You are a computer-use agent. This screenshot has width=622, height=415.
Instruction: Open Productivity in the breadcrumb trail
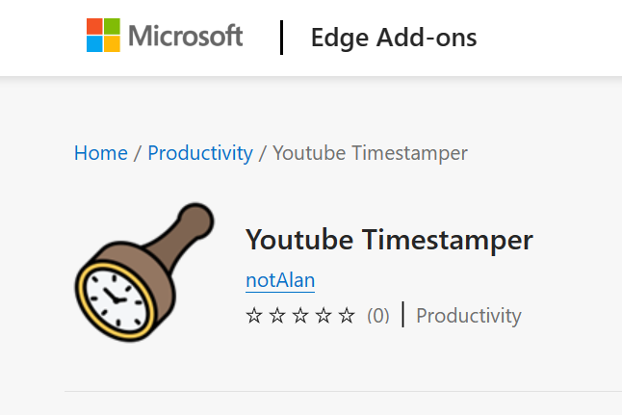pos(200,153)
